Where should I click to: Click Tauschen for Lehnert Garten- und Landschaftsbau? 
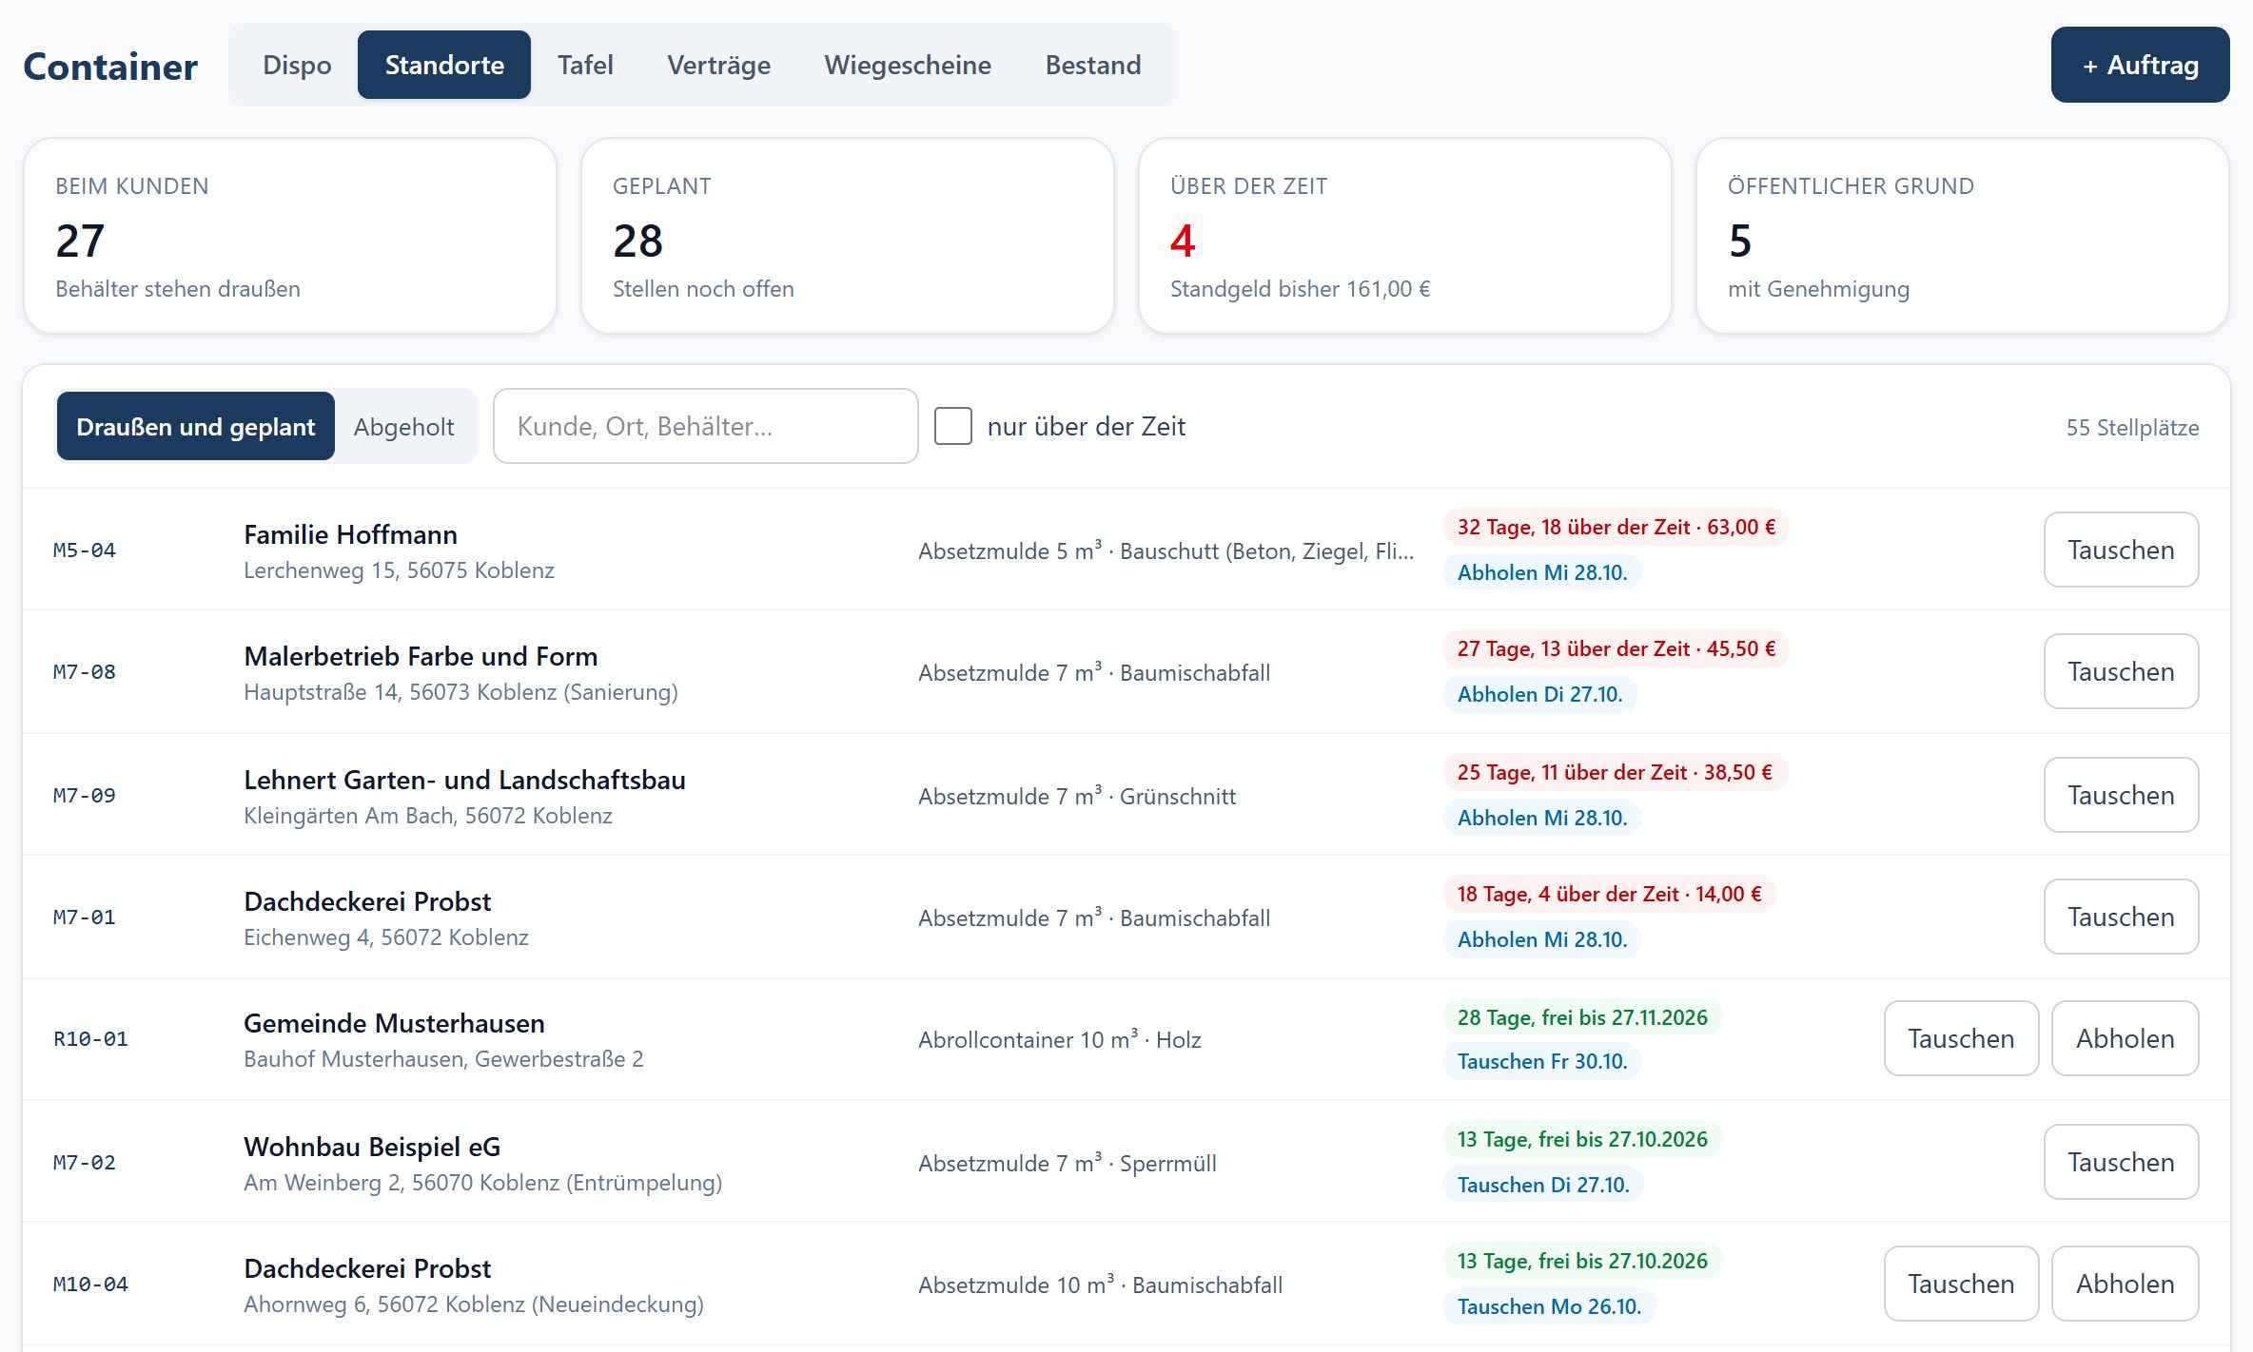(2121, 795)
